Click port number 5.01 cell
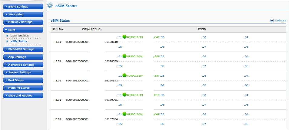The height and width of the screenshot is (130, 289). point(58,119)
